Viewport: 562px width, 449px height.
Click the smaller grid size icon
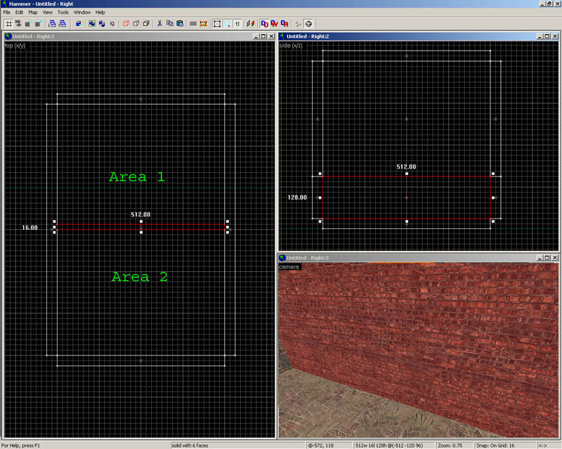click(27, 23)
